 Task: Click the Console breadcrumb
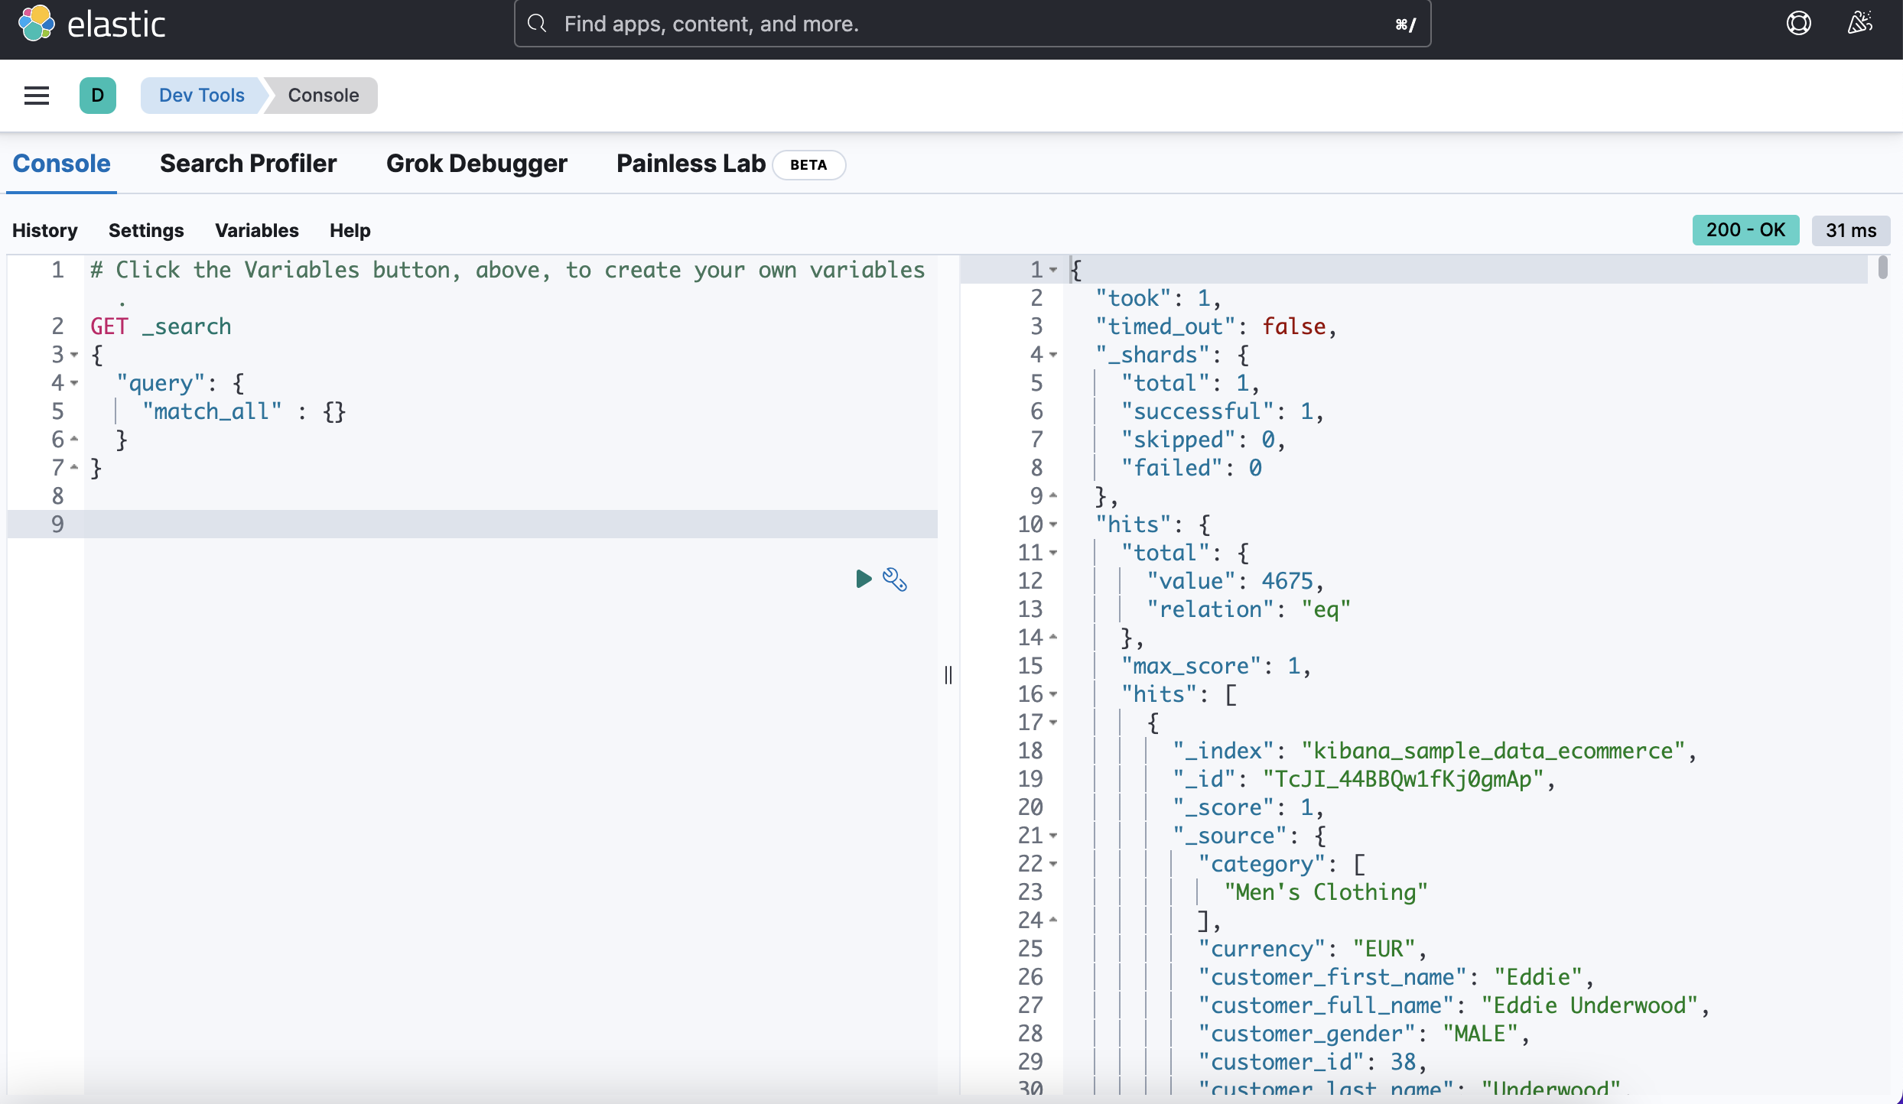click(x=323, y=96)
